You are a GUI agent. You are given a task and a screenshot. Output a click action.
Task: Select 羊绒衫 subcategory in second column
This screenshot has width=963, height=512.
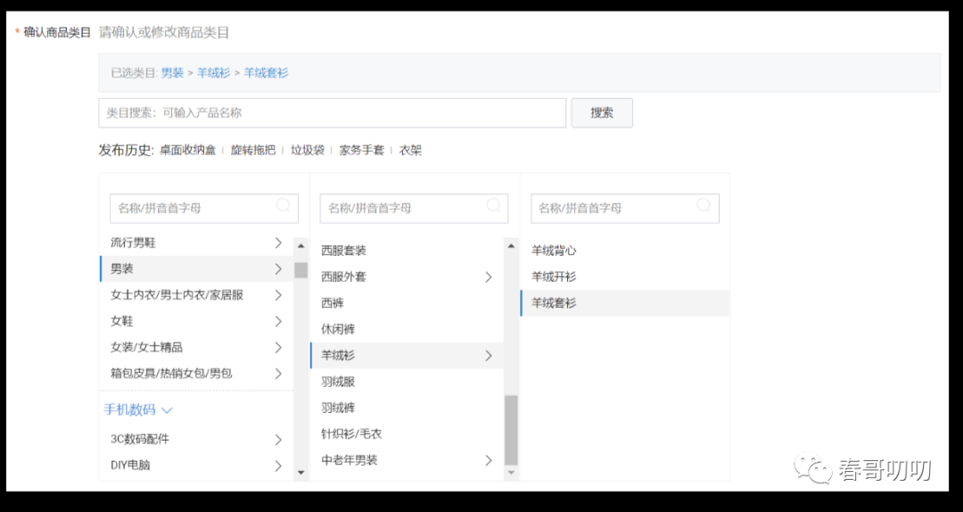(x=407, y=355)
